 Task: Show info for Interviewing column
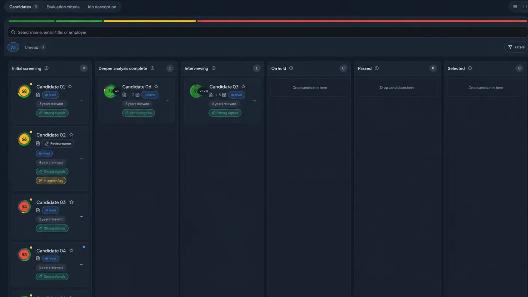pos(214,68)
